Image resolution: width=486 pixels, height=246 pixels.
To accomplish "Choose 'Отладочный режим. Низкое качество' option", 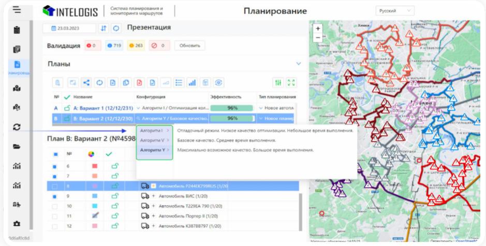I will tap(265, 131).
